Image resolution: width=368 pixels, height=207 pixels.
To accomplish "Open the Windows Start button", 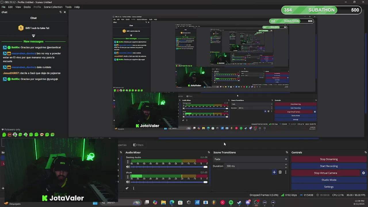I will tap(95, 203).
